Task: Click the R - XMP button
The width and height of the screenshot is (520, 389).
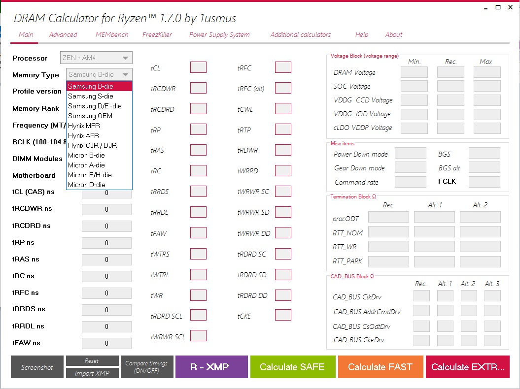Action: tap(211, 367)
